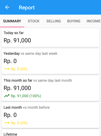Select the yellow arrow under Last month card
The image size is (101, 136).
click(x=7, y=123)
